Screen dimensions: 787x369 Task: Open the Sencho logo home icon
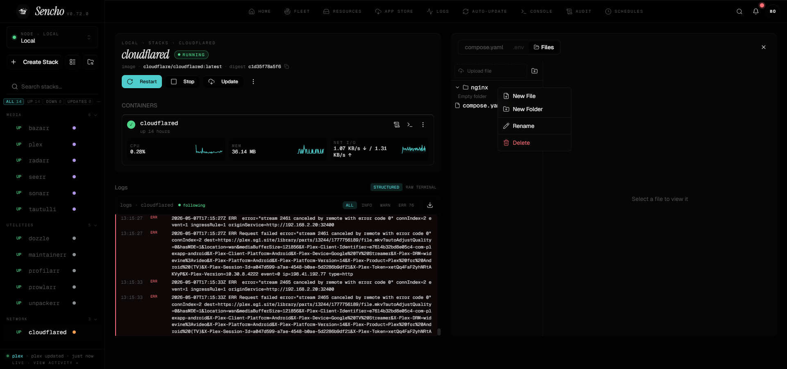(23, 11)
